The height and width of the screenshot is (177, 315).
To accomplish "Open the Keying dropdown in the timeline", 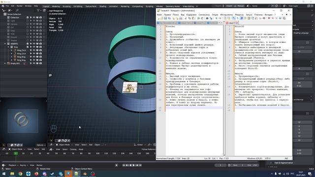I will click(24, 165).
